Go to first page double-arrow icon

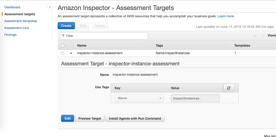coord(255,36)
